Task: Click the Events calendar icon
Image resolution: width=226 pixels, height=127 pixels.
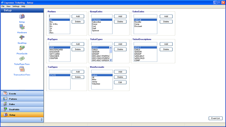Action: click(5, 93)
